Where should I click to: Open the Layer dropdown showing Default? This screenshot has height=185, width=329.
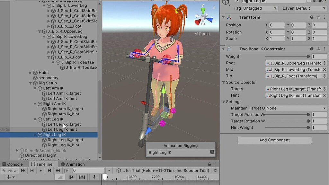coord(310,8)
